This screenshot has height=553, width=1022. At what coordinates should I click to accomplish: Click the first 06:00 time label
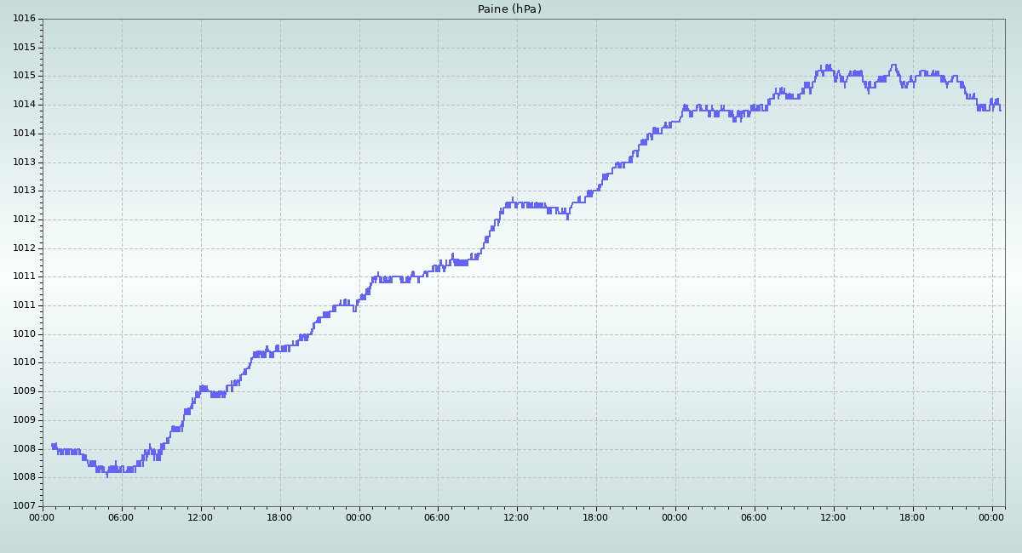[122, 516]
